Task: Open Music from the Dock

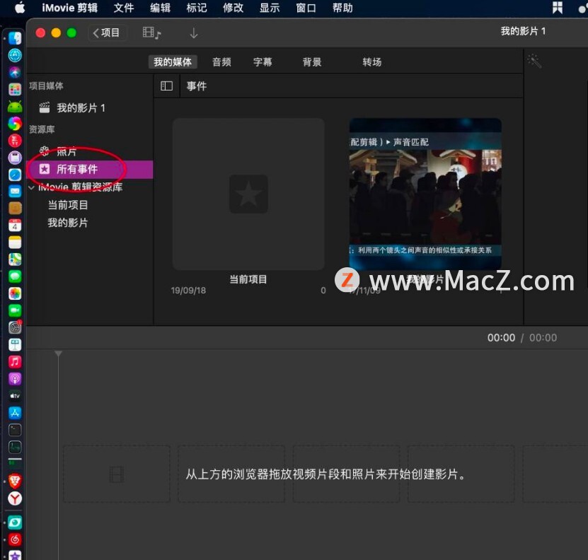Action: click(x=15, y=362)
